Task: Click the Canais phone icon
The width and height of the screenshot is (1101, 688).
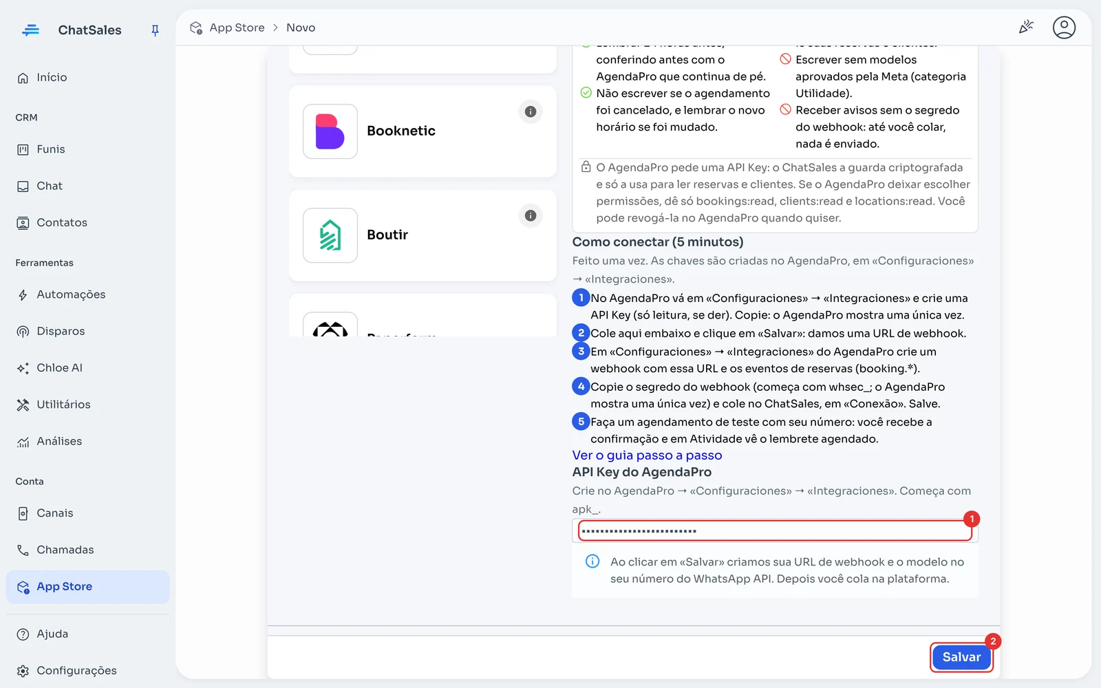Action: coord(23,513)
